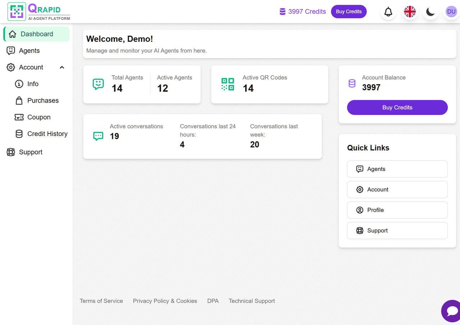Open the Privacy Policy & Cookies link

click(165, 301)
